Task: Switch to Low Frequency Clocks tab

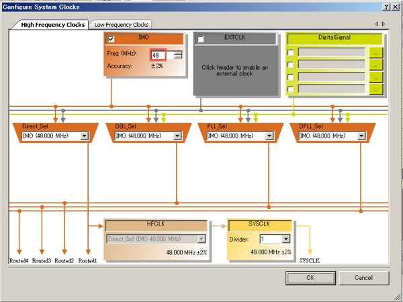Action: [122, 25]
